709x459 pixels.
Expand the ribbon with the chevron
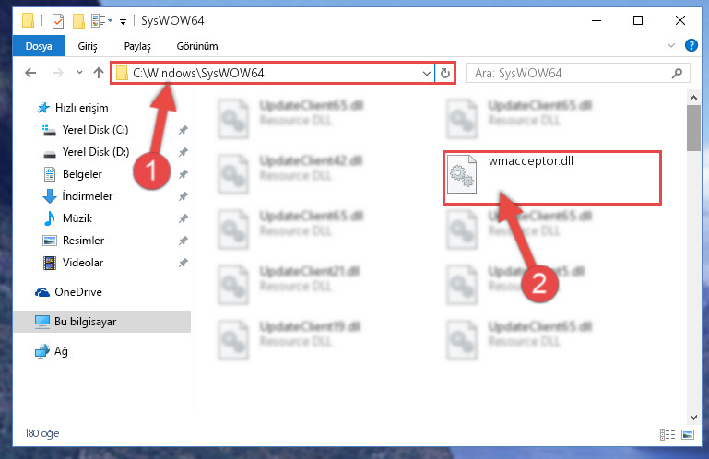[671, 45]
